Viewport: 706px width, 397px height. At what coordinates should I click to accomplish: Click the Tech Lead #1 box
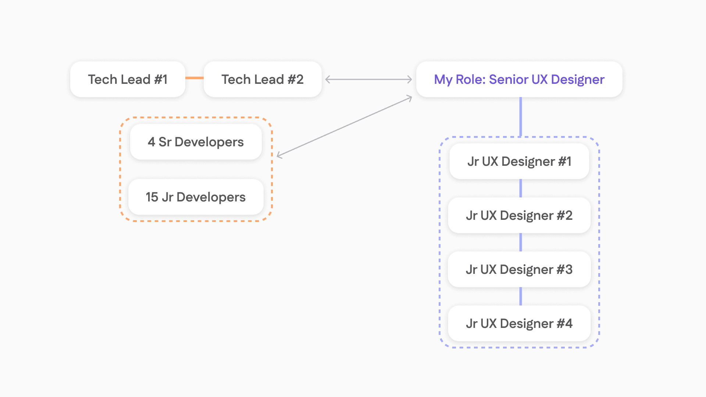(128, 79)
